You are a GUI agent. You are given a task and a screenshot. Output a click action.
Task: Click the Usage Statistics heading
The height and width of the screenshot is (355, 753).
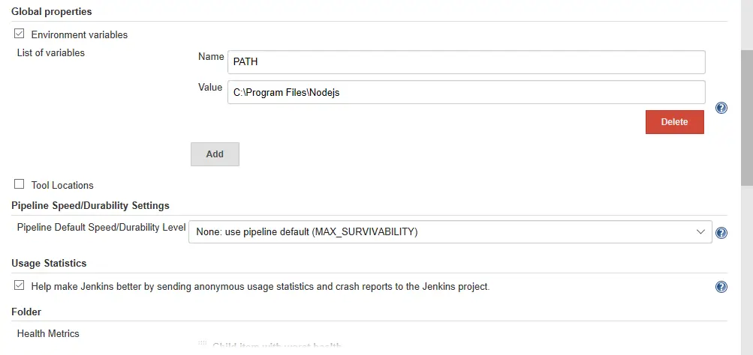click(49, 263)
